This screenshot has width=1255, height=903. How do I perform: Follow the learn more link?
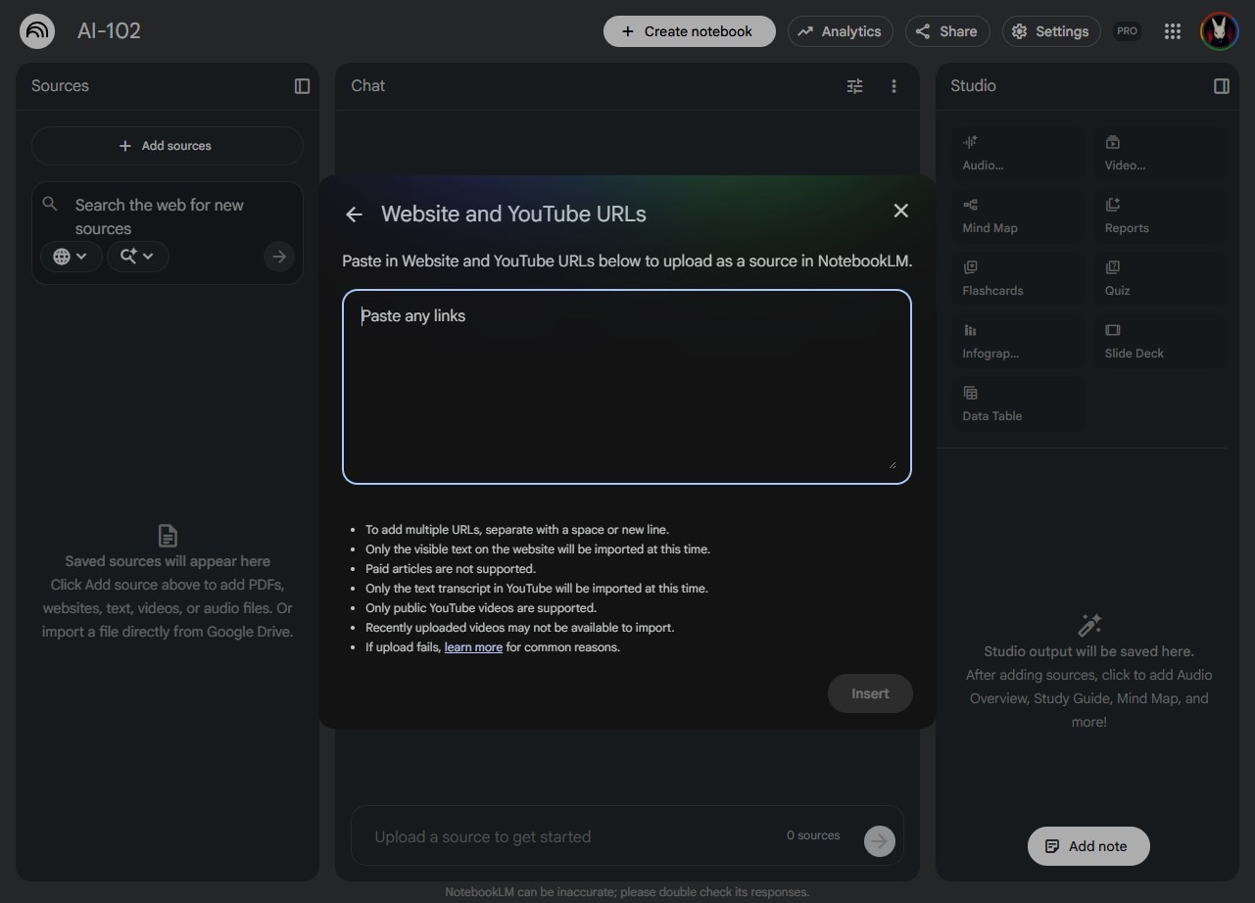[x=473, y=647]
